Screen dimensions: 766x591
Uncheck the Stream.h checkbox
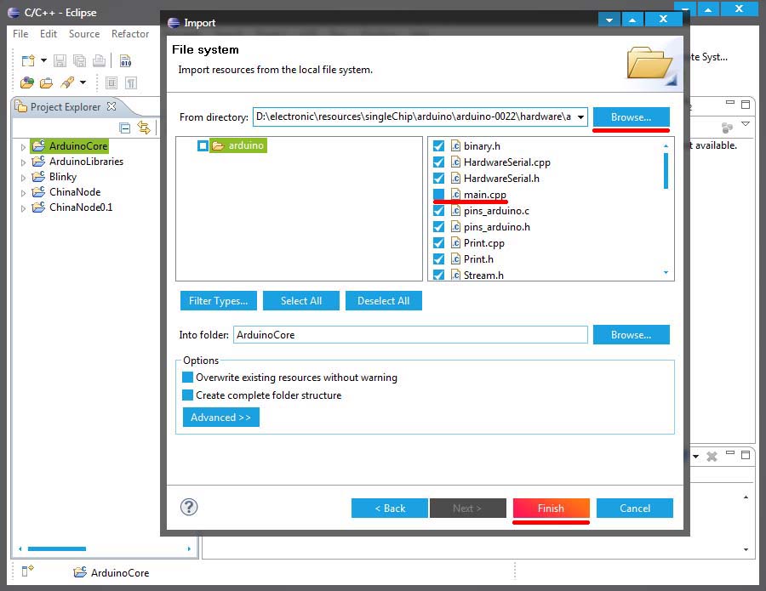coord(438,275)
